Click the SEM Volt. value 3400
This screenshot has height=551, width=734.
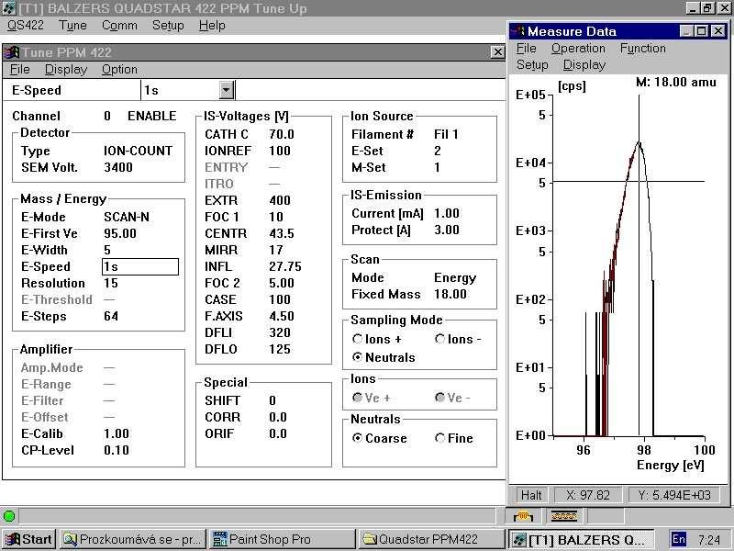118,167
